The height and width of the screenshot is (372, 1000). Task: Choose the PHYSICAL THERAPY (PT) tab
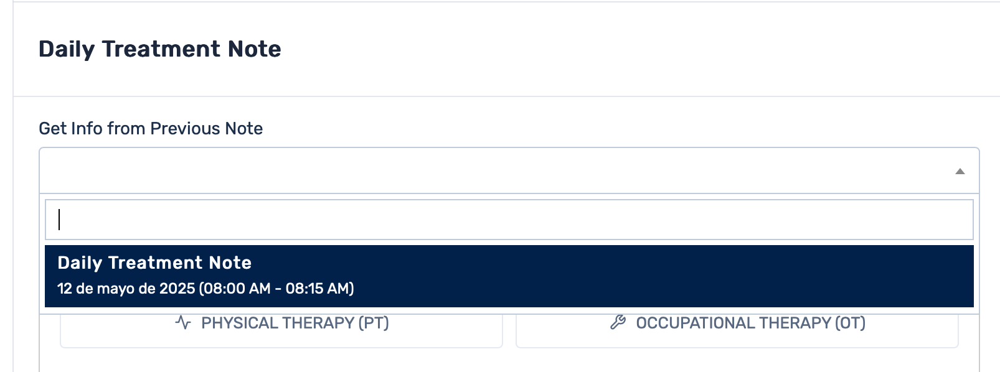295,323
